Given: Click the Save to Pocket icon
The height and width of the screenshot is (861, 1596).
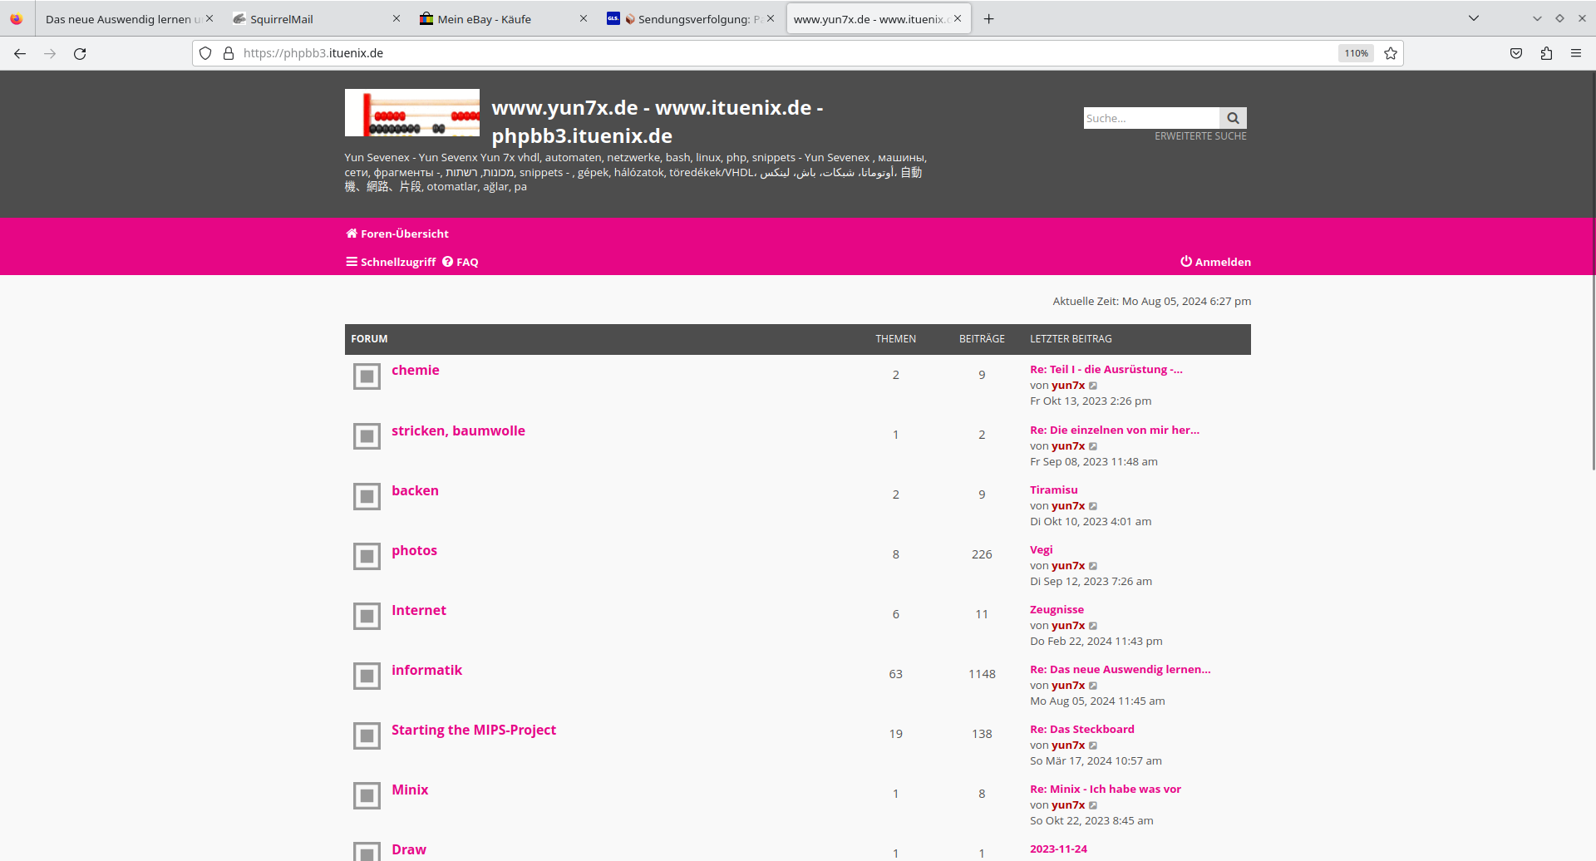Looking at the screenshot, I should (1516, 54).
